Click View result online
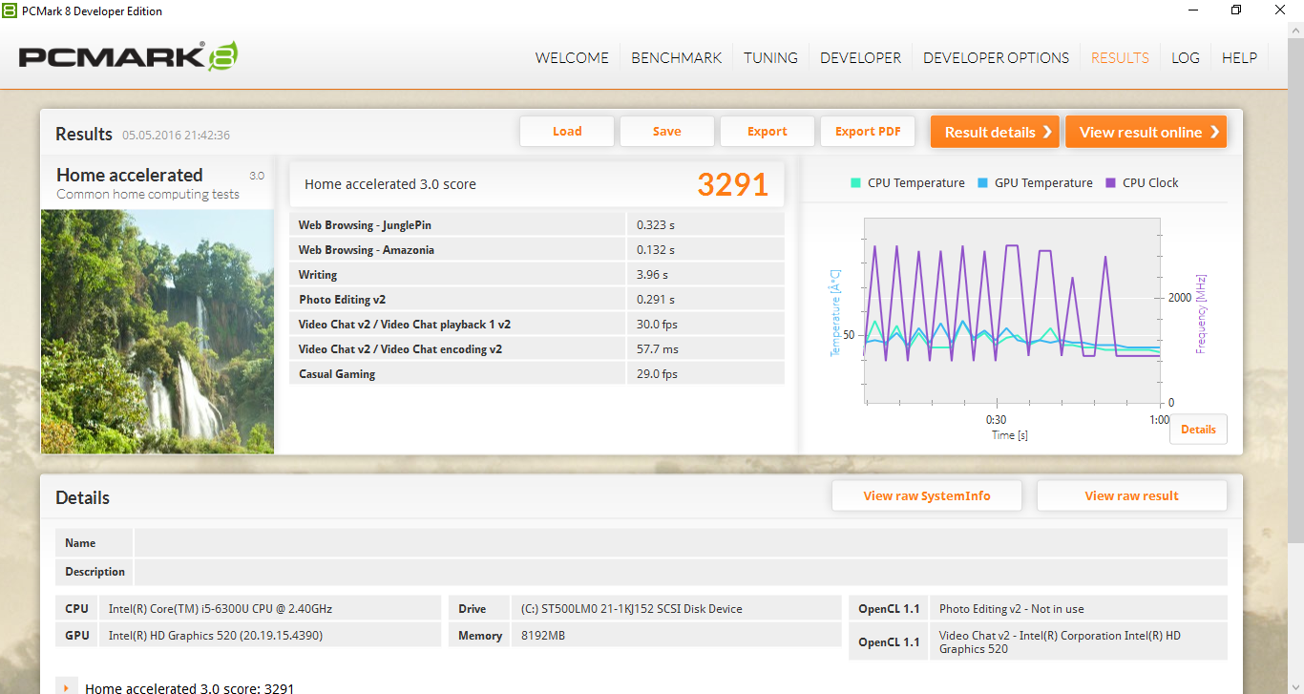The width and height of the screenshot is (1304, 694). tap(1146, 132)
